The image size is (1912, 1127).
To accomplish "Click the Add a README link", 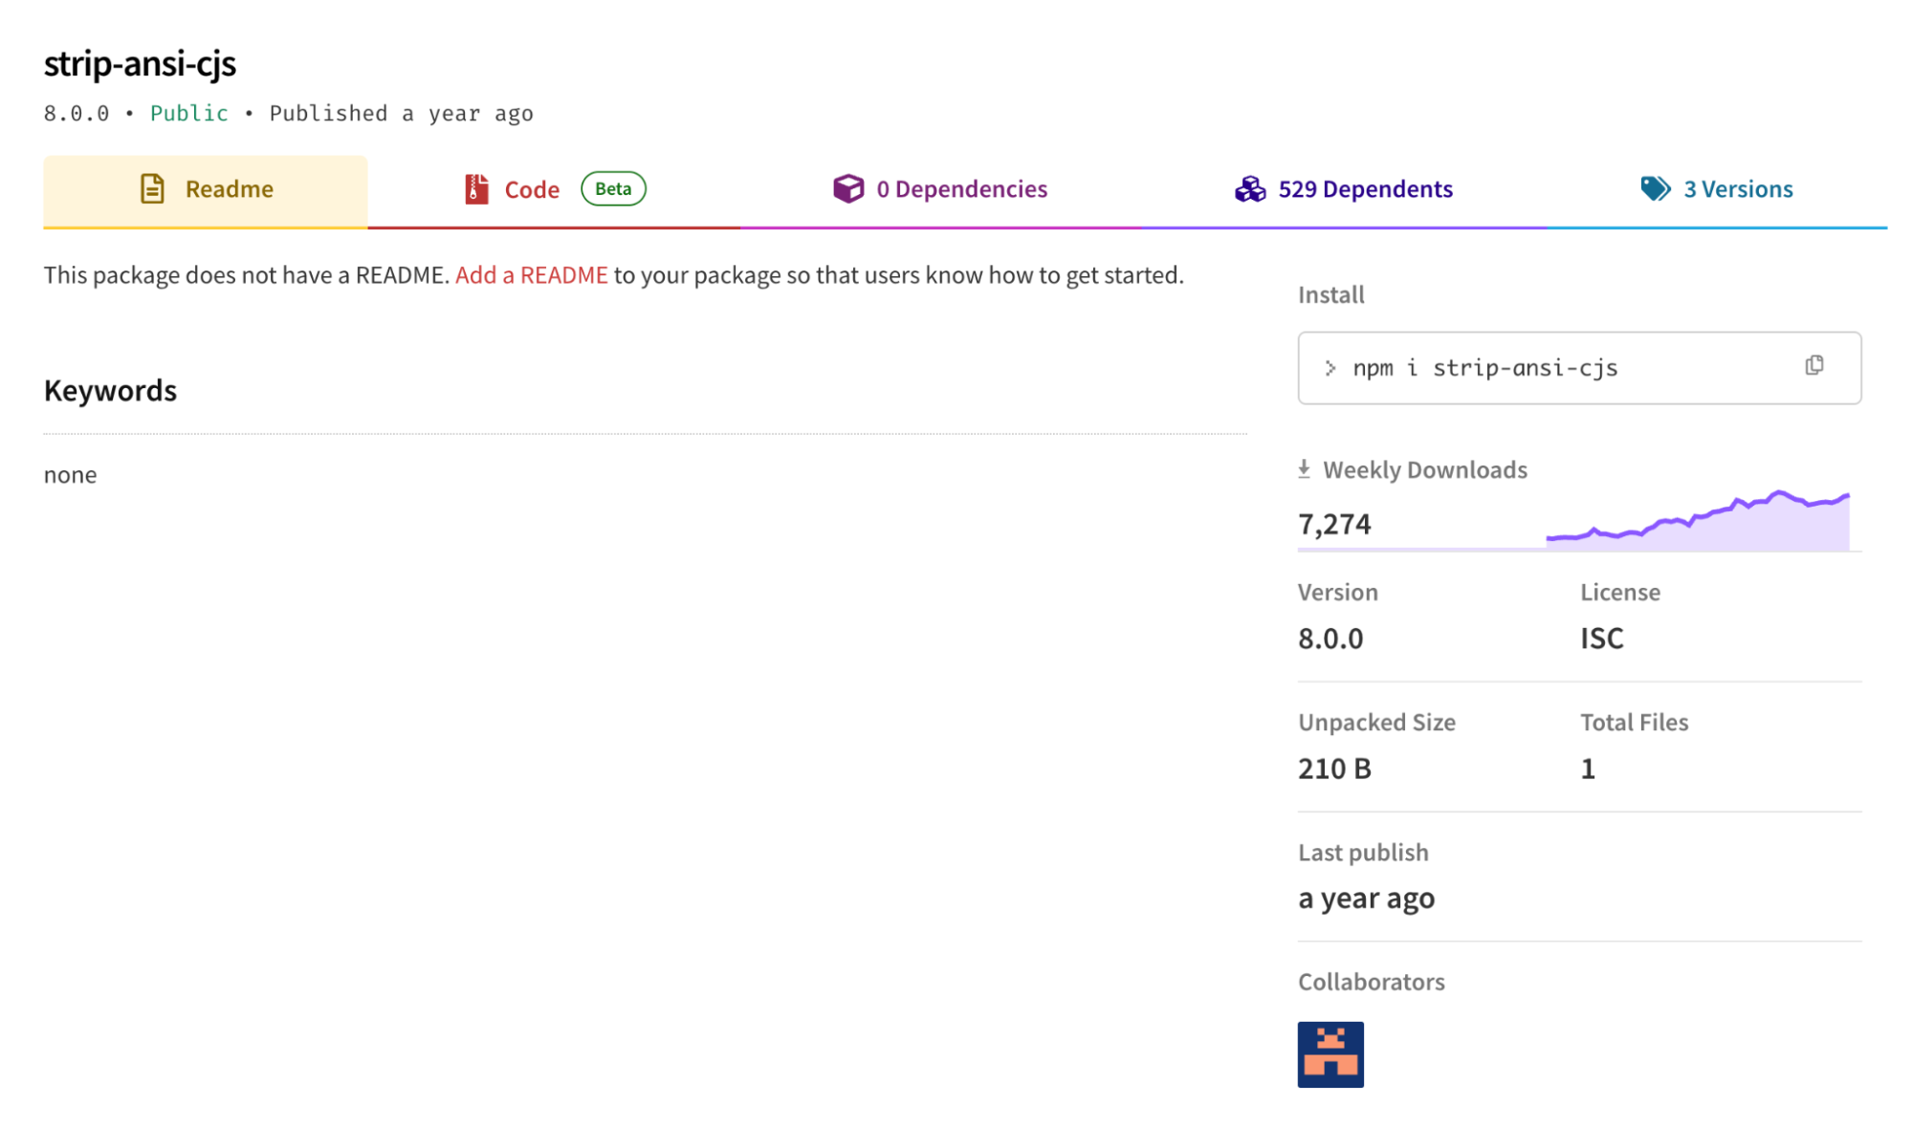I will tap(531, 275).
